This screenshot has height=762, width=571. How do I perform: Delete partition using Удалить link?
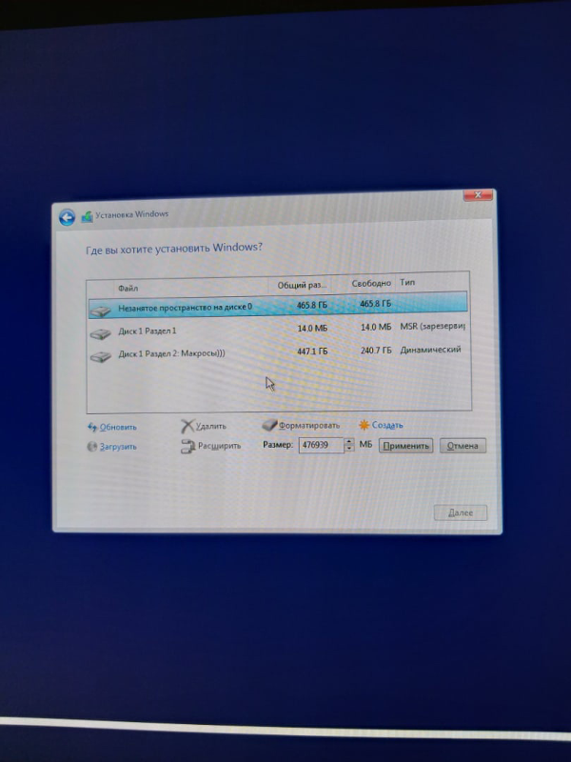coord(210,426)
